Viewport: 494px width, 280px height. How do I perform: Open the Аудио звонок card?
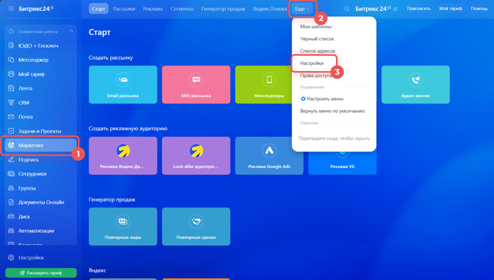(415, 85)
